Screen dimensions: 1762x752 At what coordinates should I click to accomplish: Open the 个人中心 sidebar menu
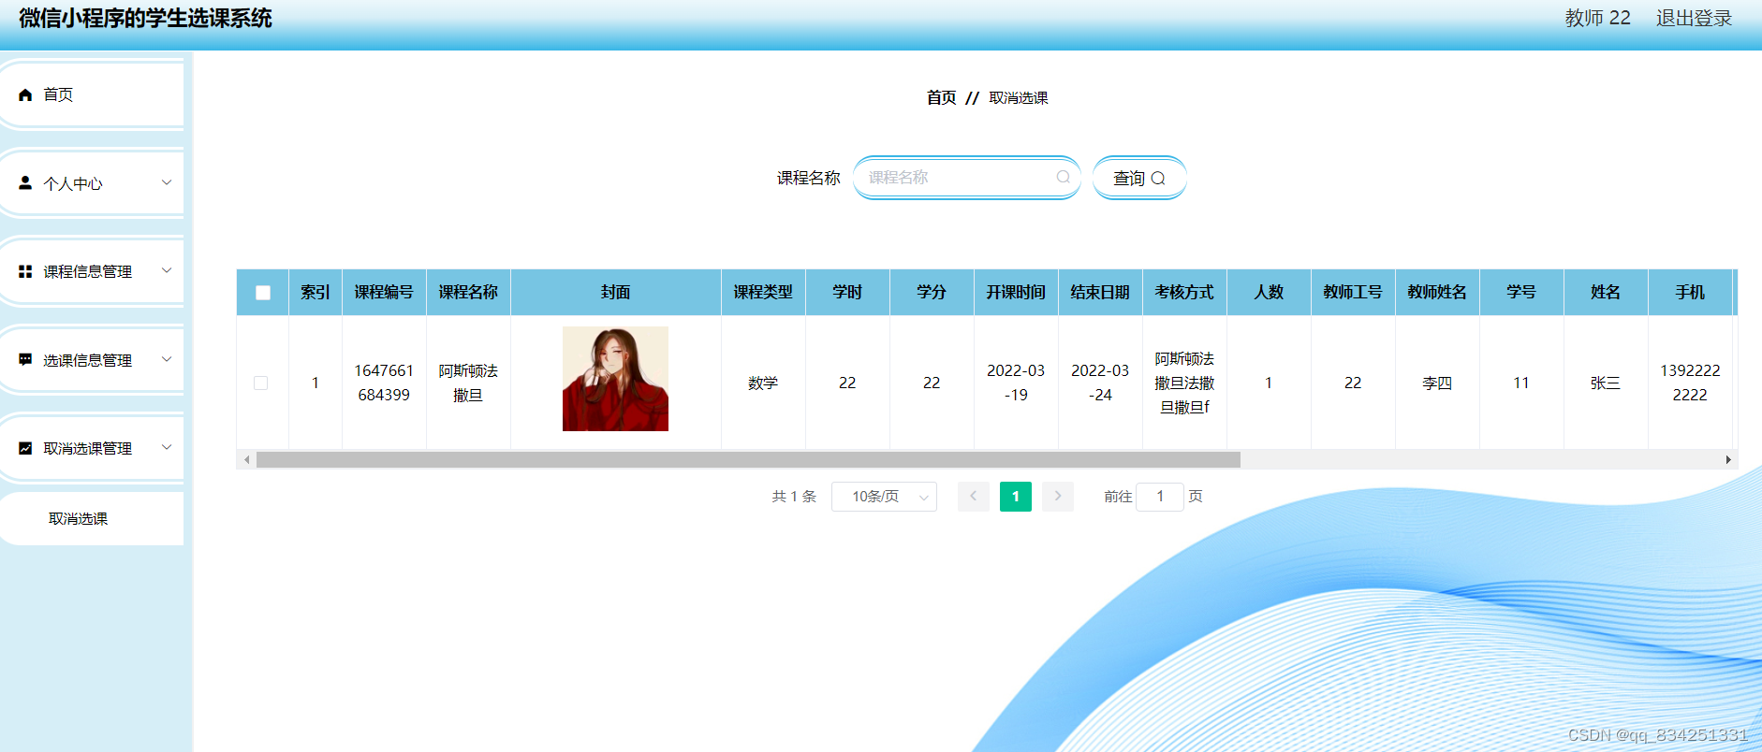(x=92, y=182)
